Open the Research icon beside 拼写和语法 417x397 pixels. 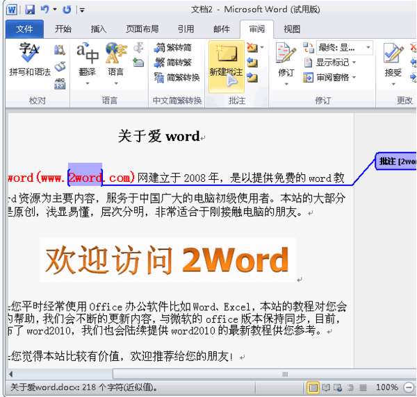[x=60, y=50]
